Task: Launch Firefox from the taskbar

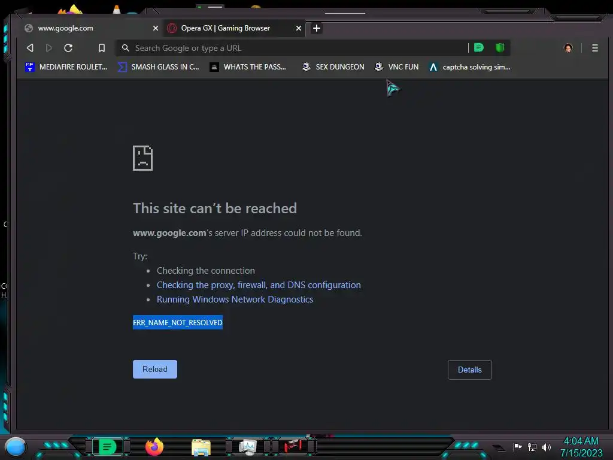Action: [x=154, y=447]
